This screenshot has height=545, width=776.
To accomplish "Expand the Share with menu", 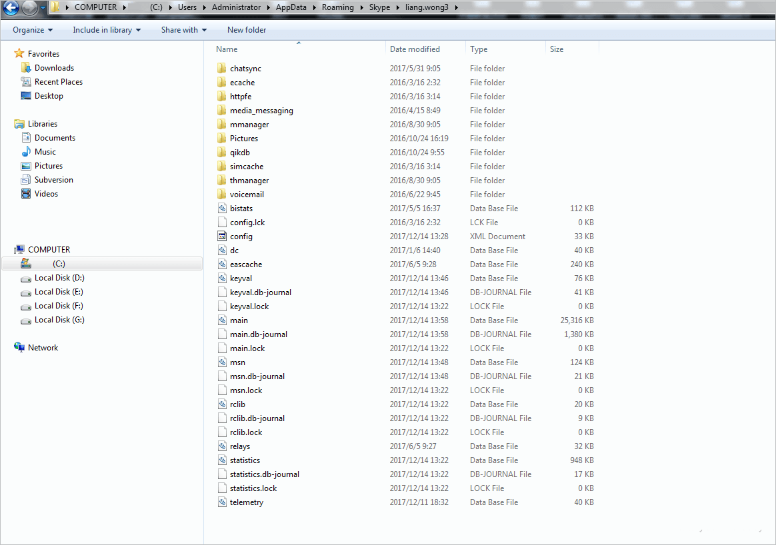I will (183, 29).
